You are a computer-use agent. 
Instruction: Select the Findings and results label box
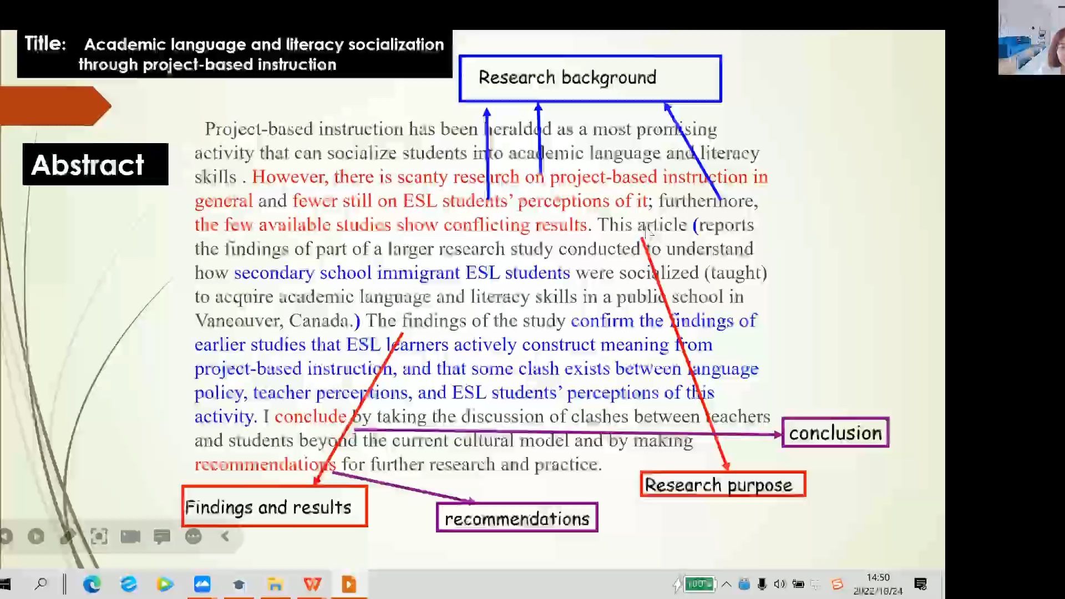[x=275, y=507]
